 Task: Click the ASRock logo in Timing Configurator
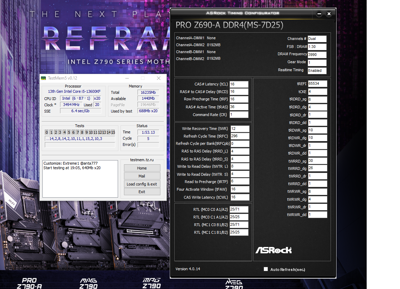tap(274, 250)
